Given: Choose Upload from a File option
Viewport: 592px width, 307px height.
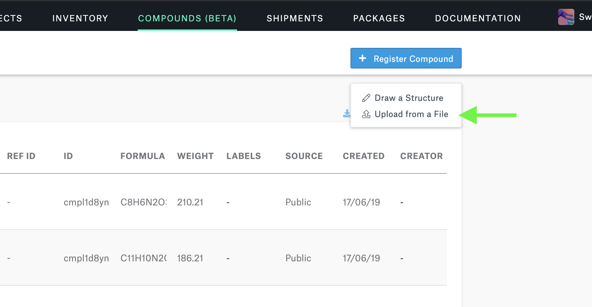Looking at the screenshot, I should click(411, 114).
